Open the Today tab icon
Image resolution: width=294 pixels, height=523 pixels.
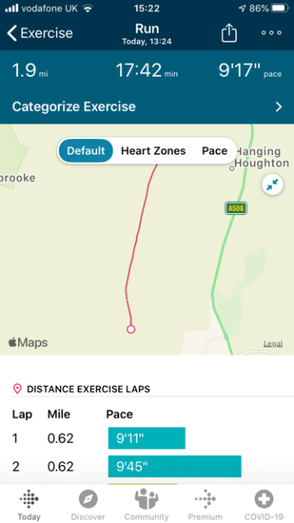[x=29, y=499]
